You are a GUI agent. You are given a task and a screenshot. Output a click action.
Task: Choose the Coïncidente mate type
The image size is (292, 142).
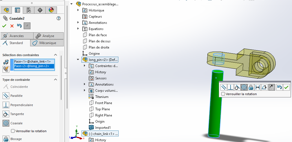[15, 86]
